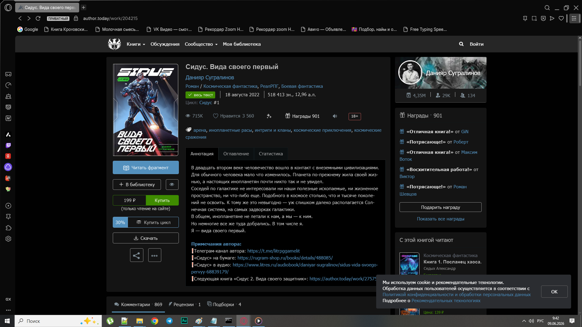Click the Скачать download button

point(146,238)
